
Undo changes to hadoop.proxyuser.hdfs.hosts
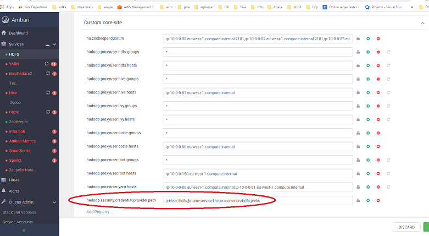click(x=388, y=65)
